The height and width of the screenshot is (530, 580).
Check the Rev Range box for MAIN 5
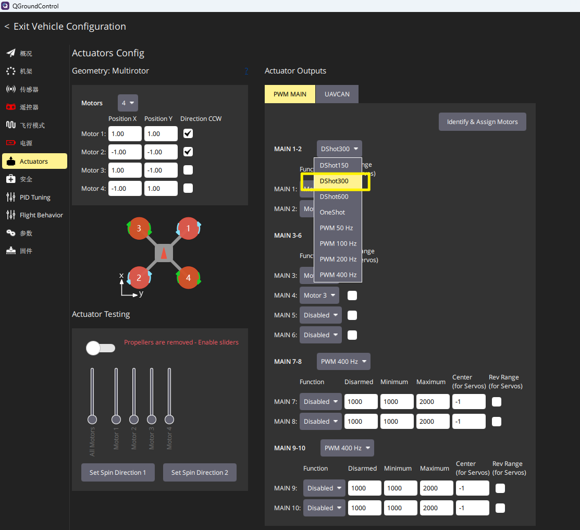[x=352, y=315]
